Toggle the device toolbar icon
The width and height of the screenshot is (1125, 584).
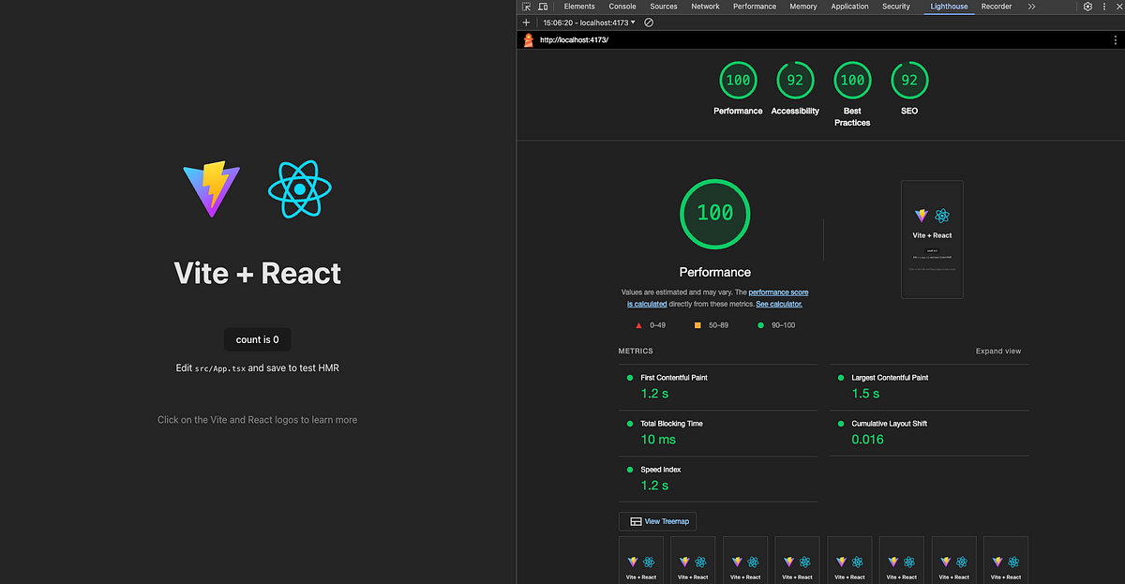pyautogui.click(x=542, y=7)
